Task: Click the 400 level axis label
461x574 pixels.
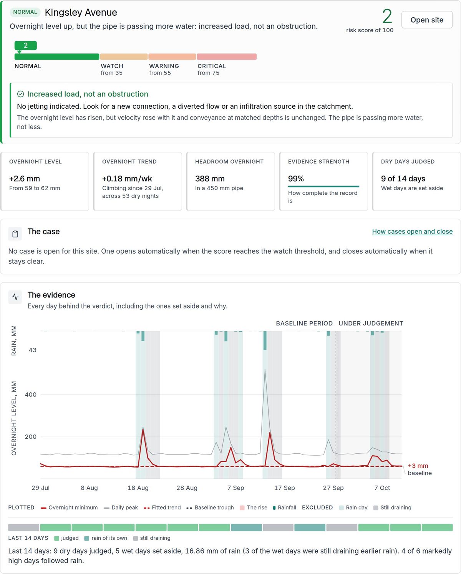Action: click(31, 395)
